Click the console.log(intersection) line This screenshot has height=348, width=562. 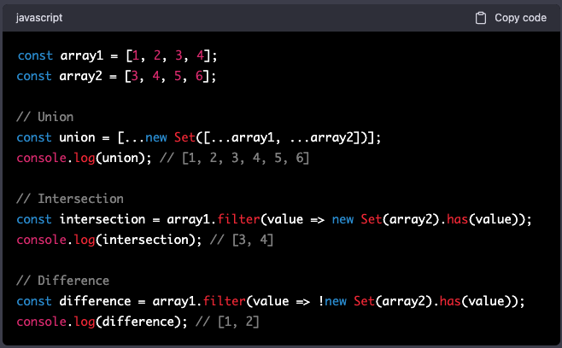click(145, 240)
